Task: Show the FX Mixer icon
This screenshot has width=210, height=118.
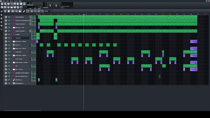Action: tap(15, 7)
